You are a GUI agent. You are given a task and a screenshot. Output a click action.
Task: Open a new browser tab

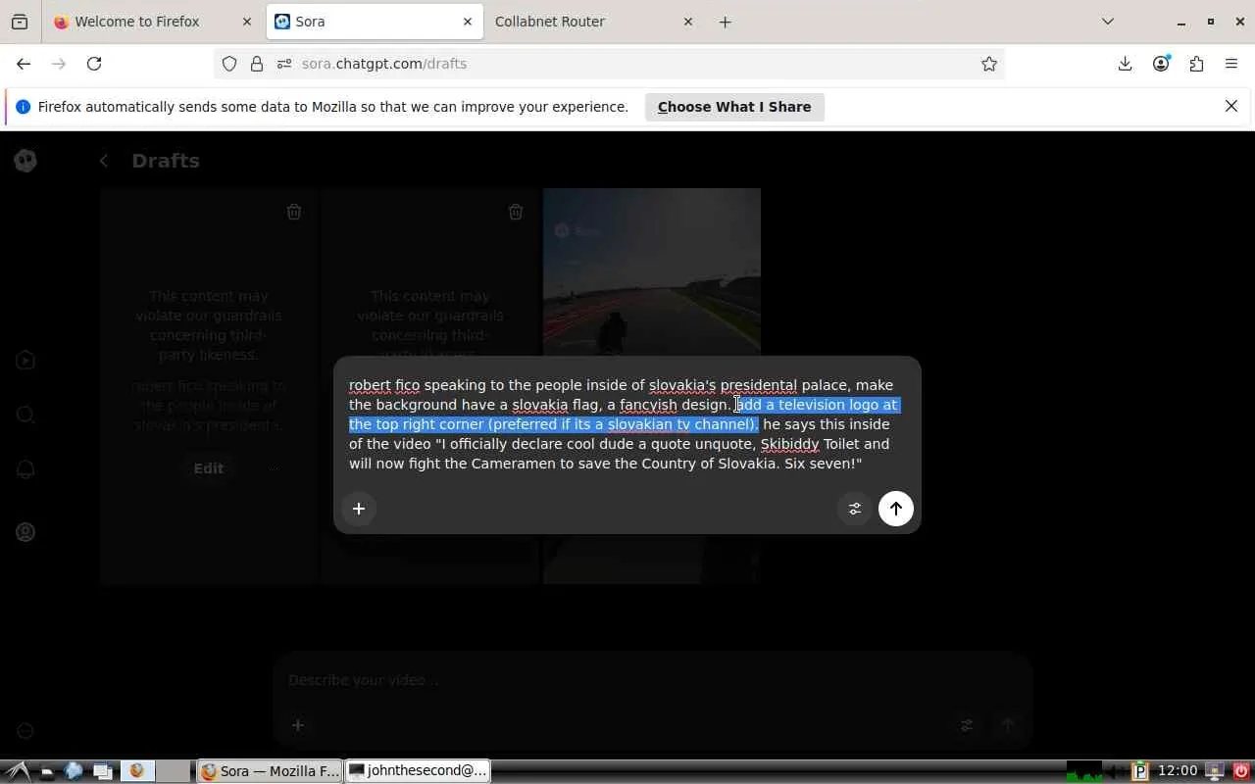point(726,22)
